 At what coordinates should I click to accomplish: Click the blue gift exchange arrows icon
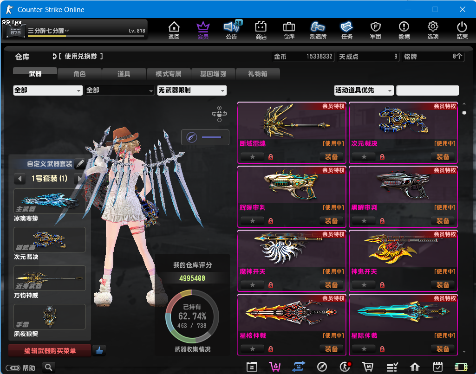click(299, 367)
